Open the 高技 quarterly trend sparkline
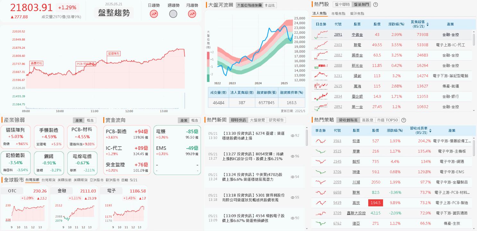The image size is (477, 231). click(x=320, y=203)
